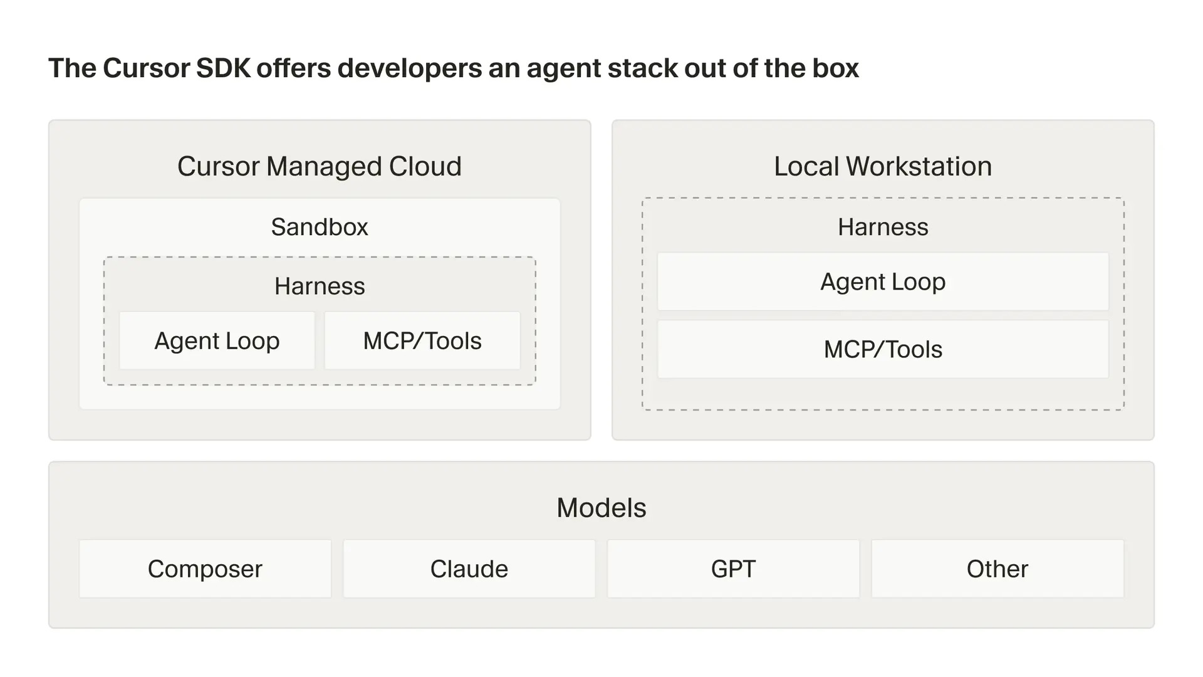This screenshot has height=677, width=1203.
Task: Select the Sandbox label
Action: (320, 227)
